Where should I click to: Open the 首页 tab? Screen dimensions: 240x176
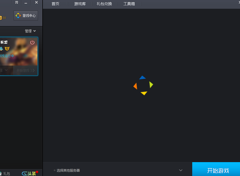click(55, 4)
